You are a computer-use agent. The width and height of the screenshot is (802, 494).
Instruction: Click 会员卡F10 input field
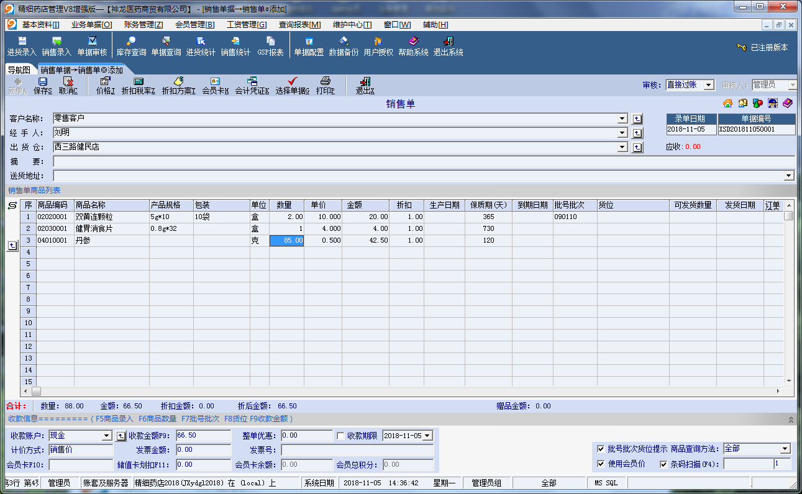[80, 464]
